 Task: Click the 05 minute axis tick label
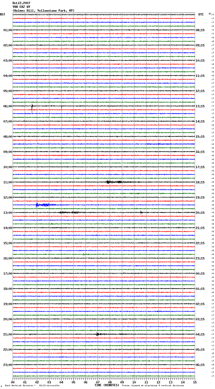tap(73, 382)
